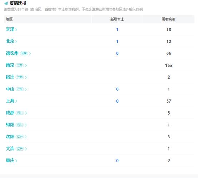Click the 新增本土 value 0 for 德宏州
This screenshot has width=198, height=178.
(x=117, y=53)
